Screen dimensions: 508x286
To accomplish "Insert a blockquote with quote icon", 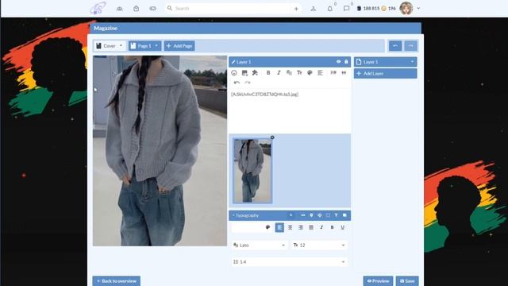I will pos(344,73).
